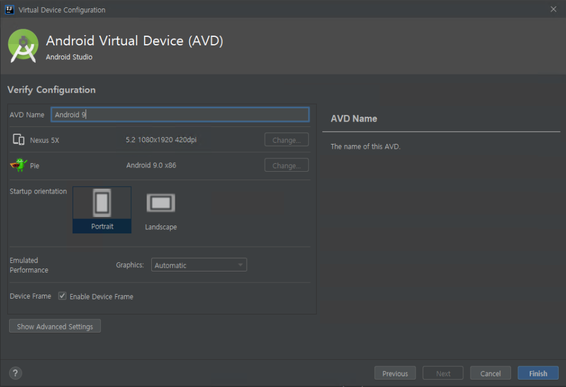Click Show Advanced Settings button
The image size is (566, 387).
coord(55,327)
